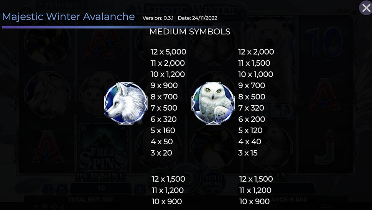Screen dimensions: 372x210
Task: Select owl payout row 3 x 15
Action: (x=248, y=153)
